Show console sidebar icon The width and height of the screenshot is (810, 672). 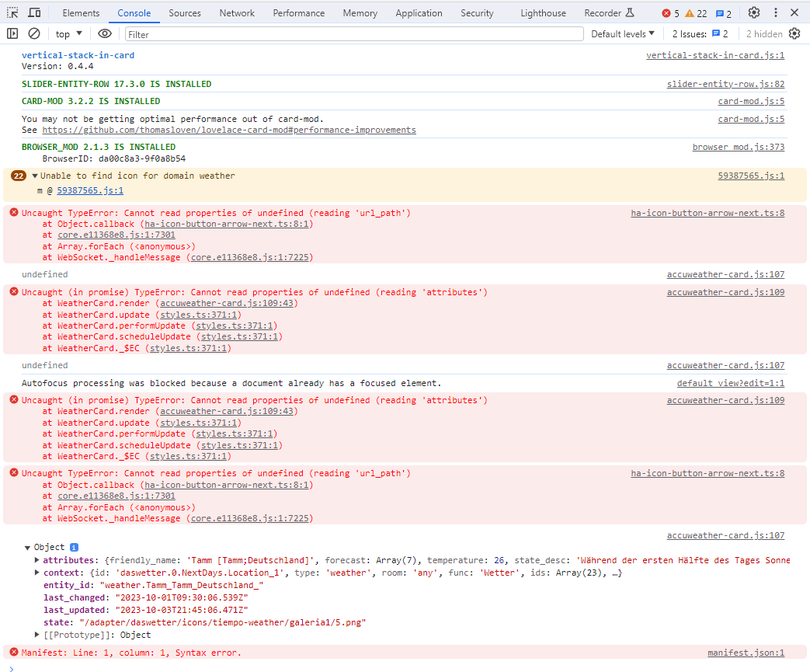coord(12,34)
